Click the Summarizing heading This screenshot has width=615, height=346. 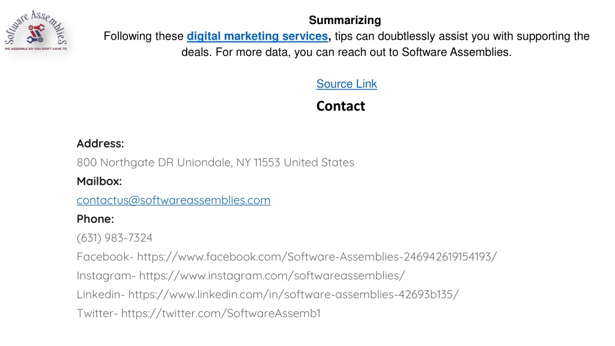(345, 20)
